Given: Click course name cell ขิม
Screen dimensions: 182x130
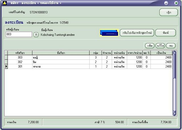Looking at the screenshot, I should (x=61, y=62).
